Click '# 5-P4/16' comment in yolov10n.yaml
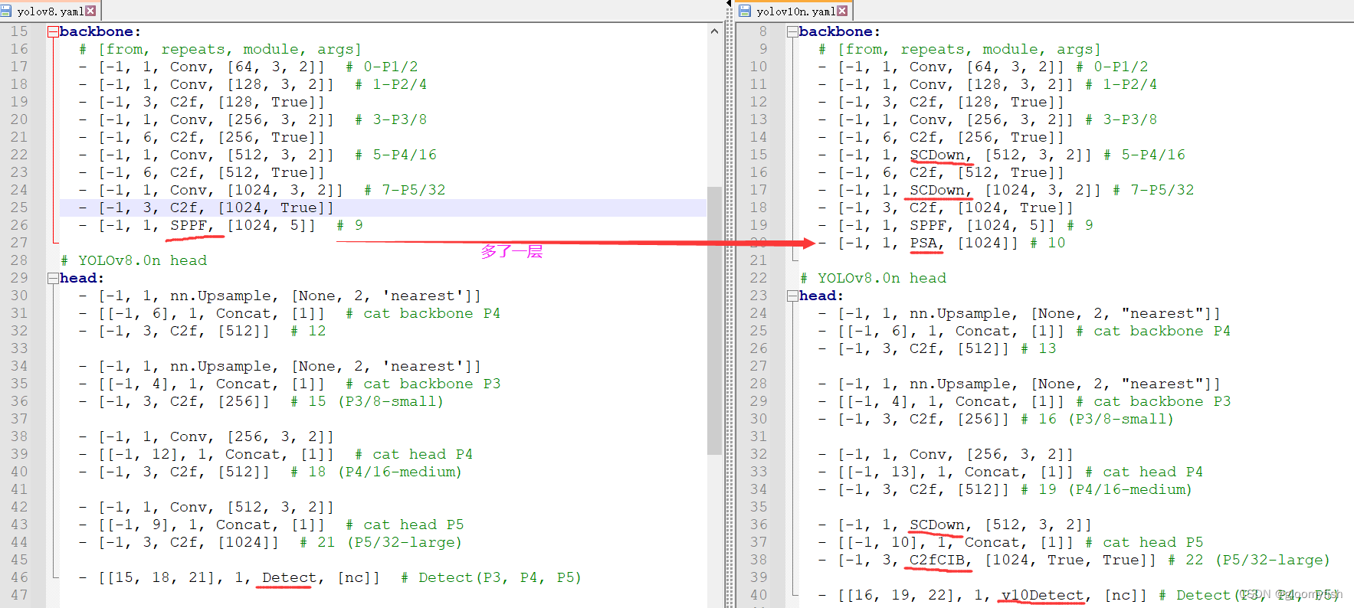 (x=1144, y=155)
